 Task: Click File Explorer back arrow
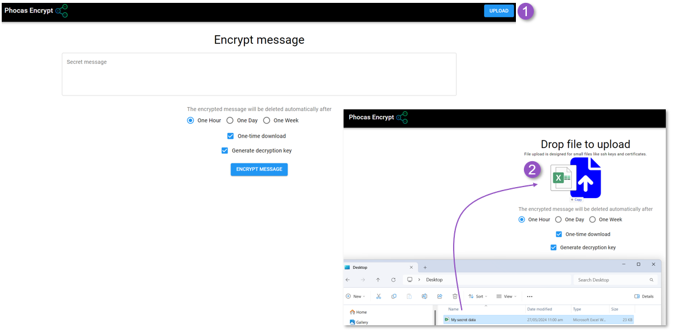tap(348, 280)
